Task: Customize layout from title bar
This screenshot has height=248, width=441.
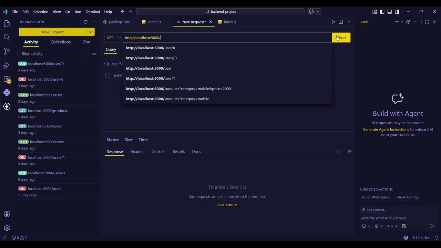Action: click(x=375, y=11)
